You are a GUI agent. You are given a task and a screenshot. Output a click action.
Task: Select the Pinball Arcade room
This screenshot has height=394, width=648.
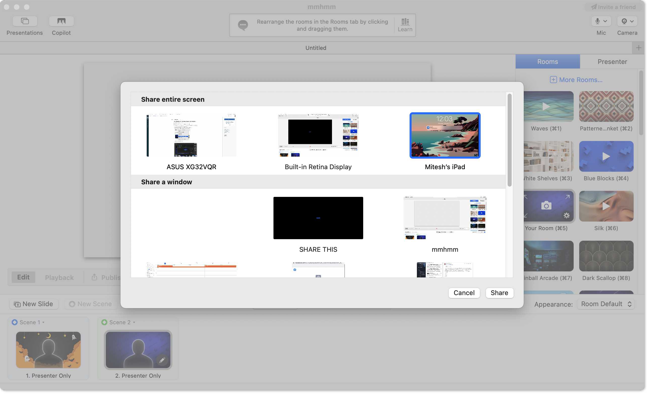pos(549,256)
